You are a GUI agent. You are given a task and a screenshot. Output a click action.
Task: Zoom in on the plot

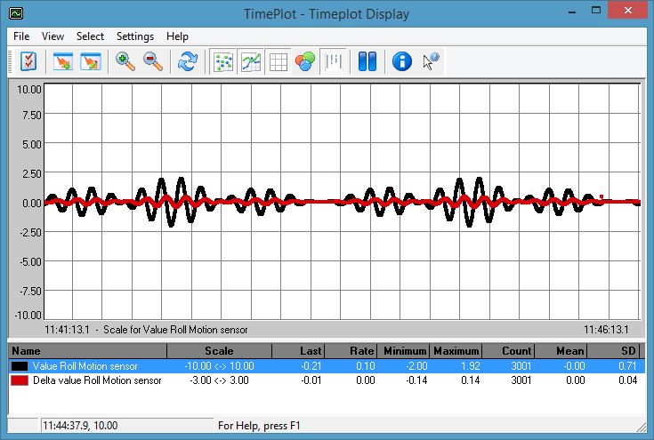(125, 61)
